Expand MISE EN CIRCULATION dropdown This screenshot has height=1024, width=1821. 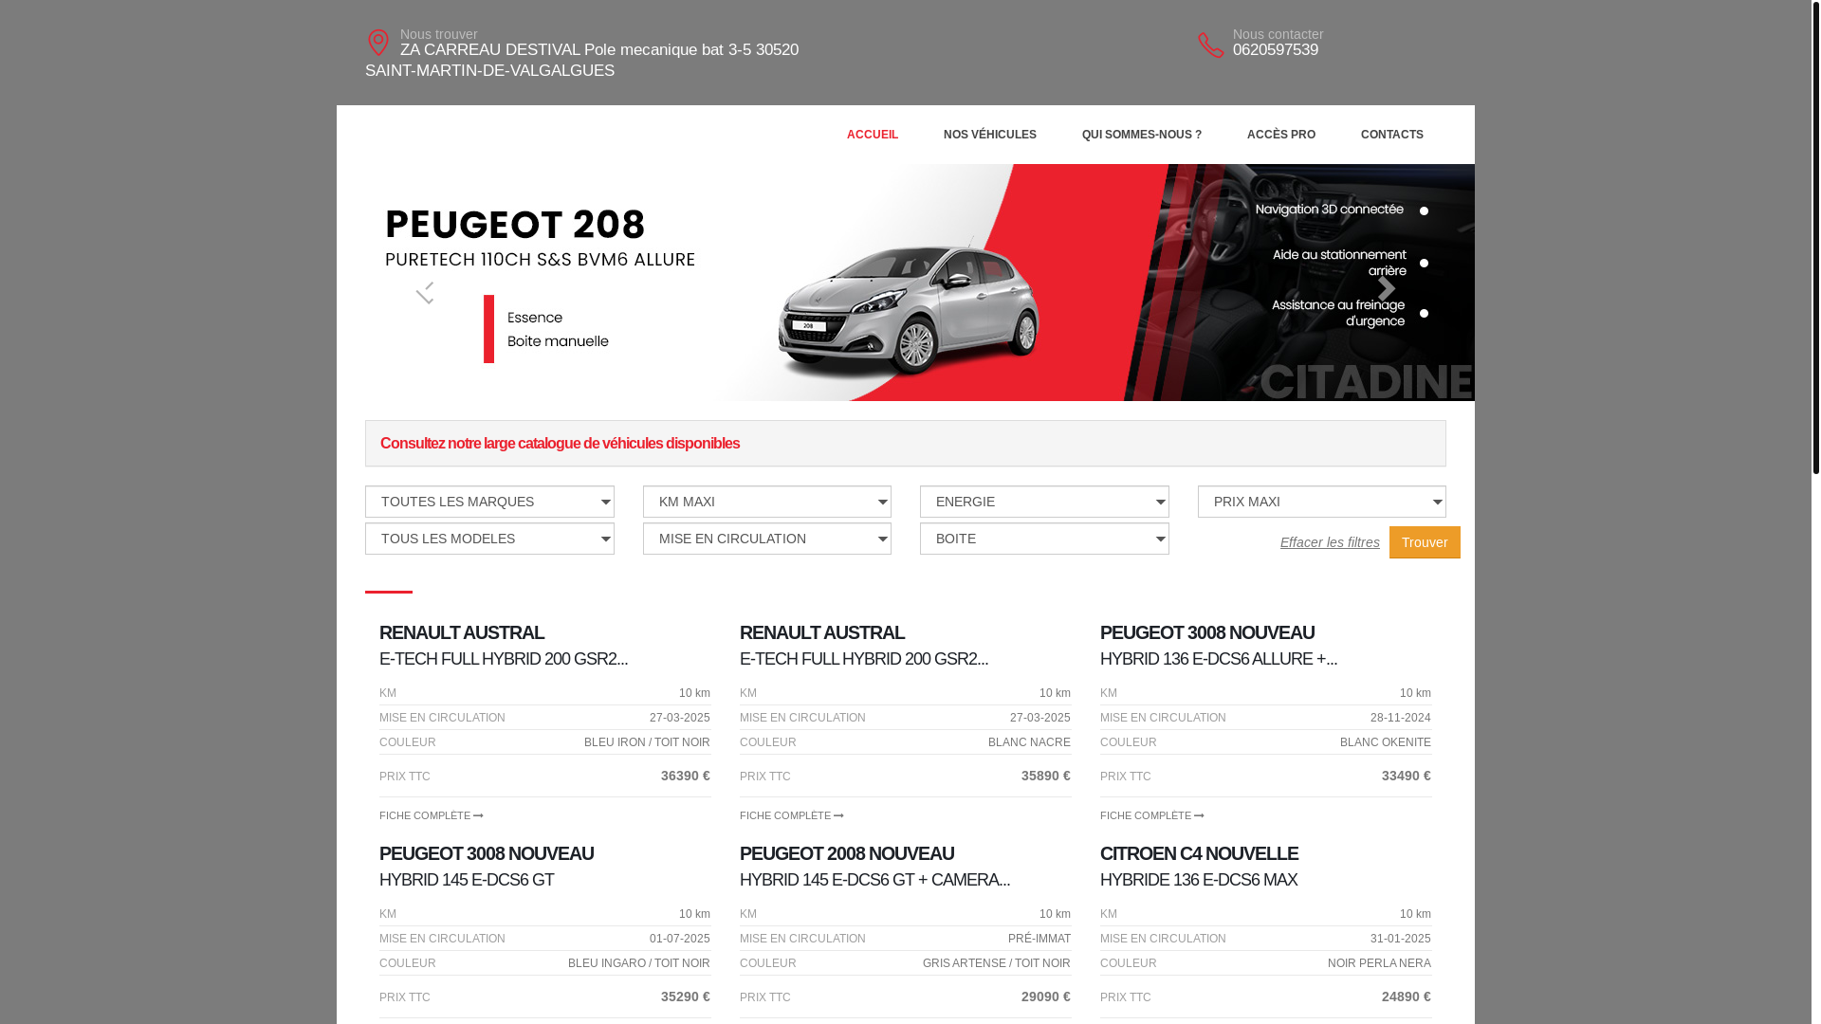766,539
